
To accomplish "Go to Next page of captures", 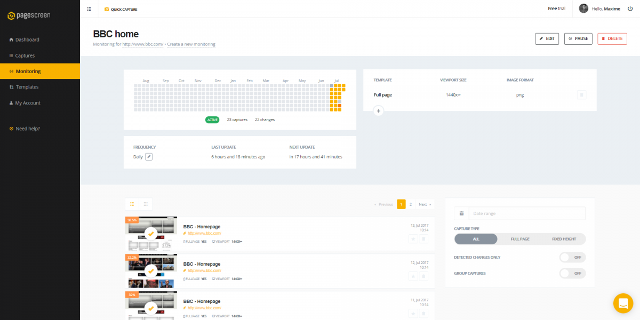I will tap(425, 204).
